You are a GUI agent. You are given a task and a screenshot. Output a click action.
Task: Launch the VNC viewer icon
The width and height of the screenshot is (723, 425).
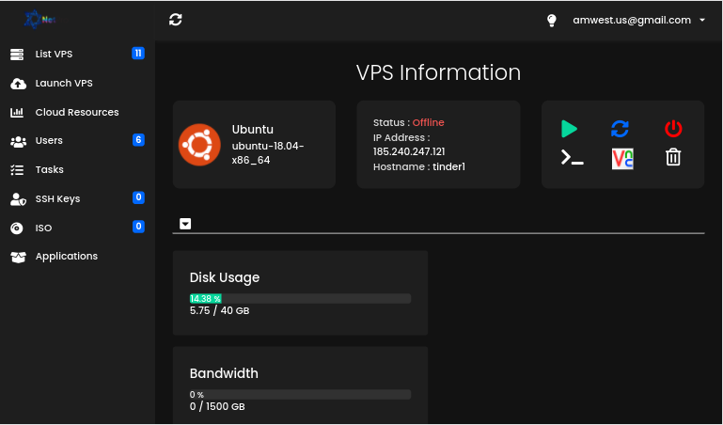tap(622, 158)
